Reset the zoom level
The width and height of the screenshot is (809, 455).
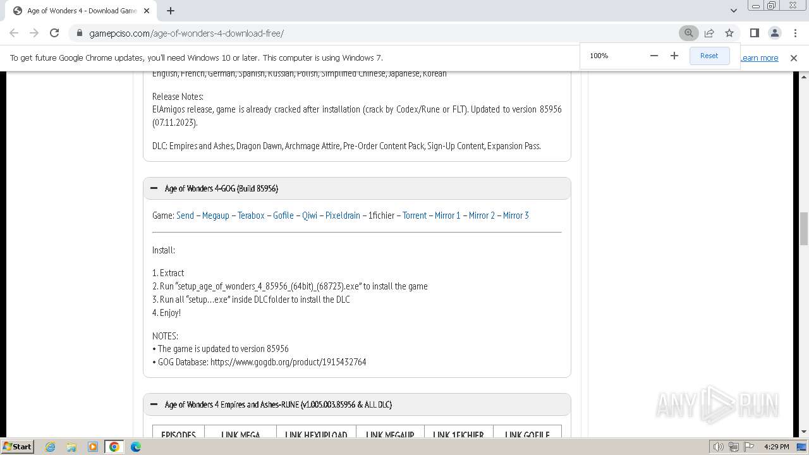[x=709, y=56]
